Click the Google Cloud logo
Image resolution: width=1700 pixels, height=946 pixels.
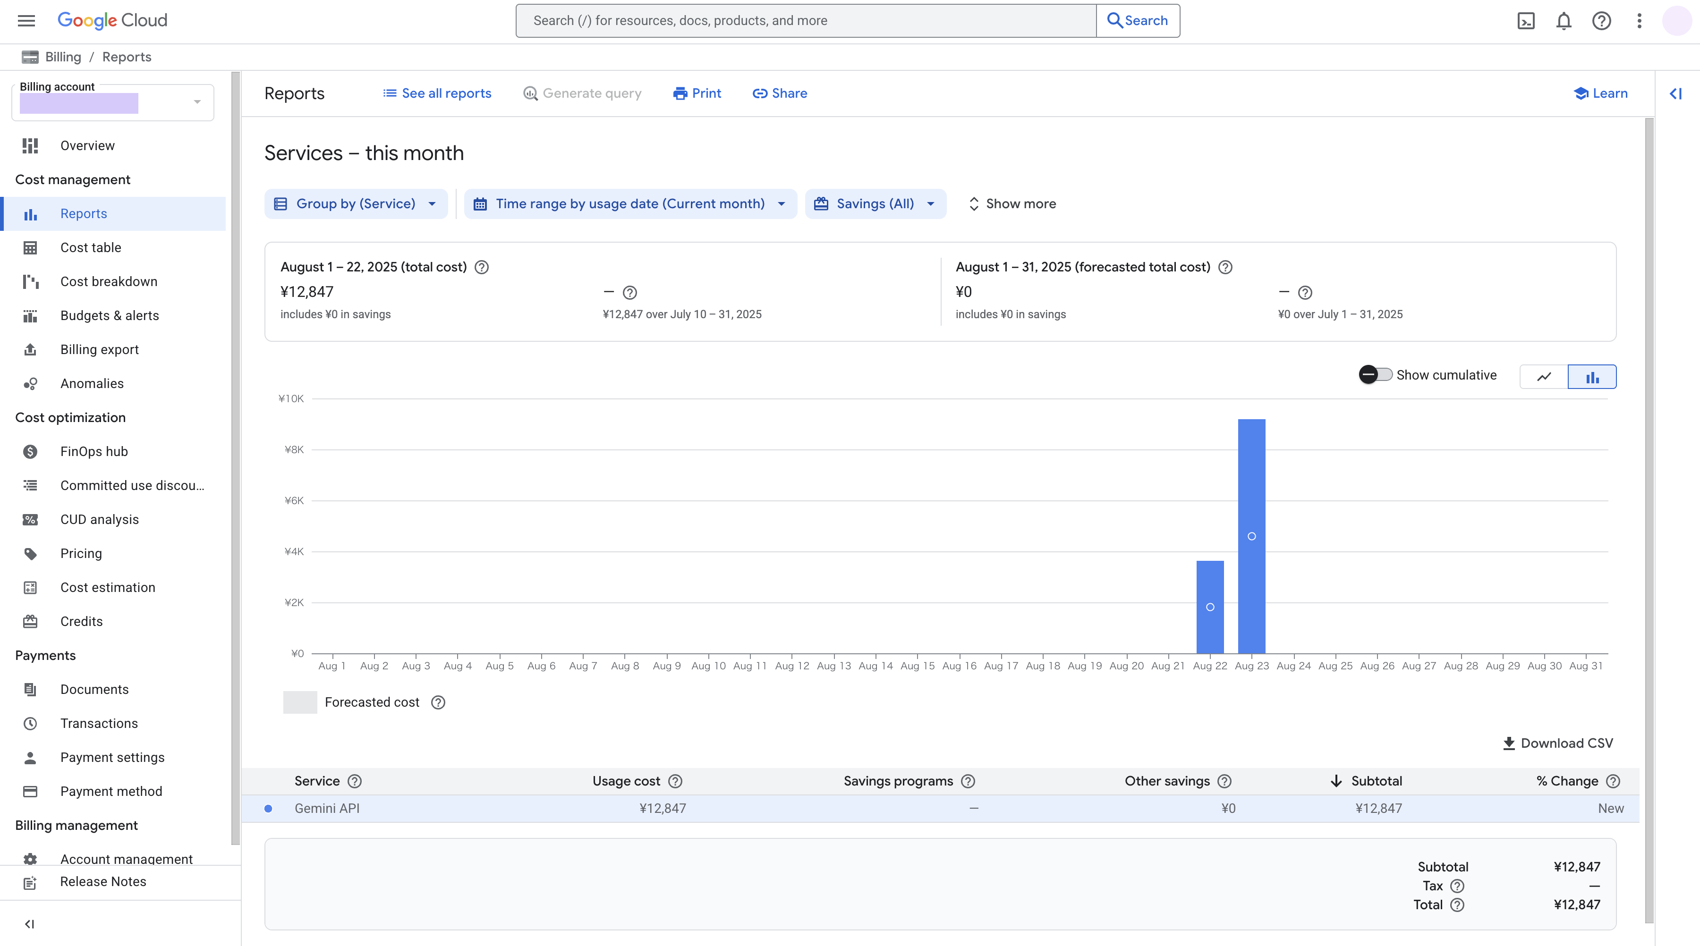point(112,20)
